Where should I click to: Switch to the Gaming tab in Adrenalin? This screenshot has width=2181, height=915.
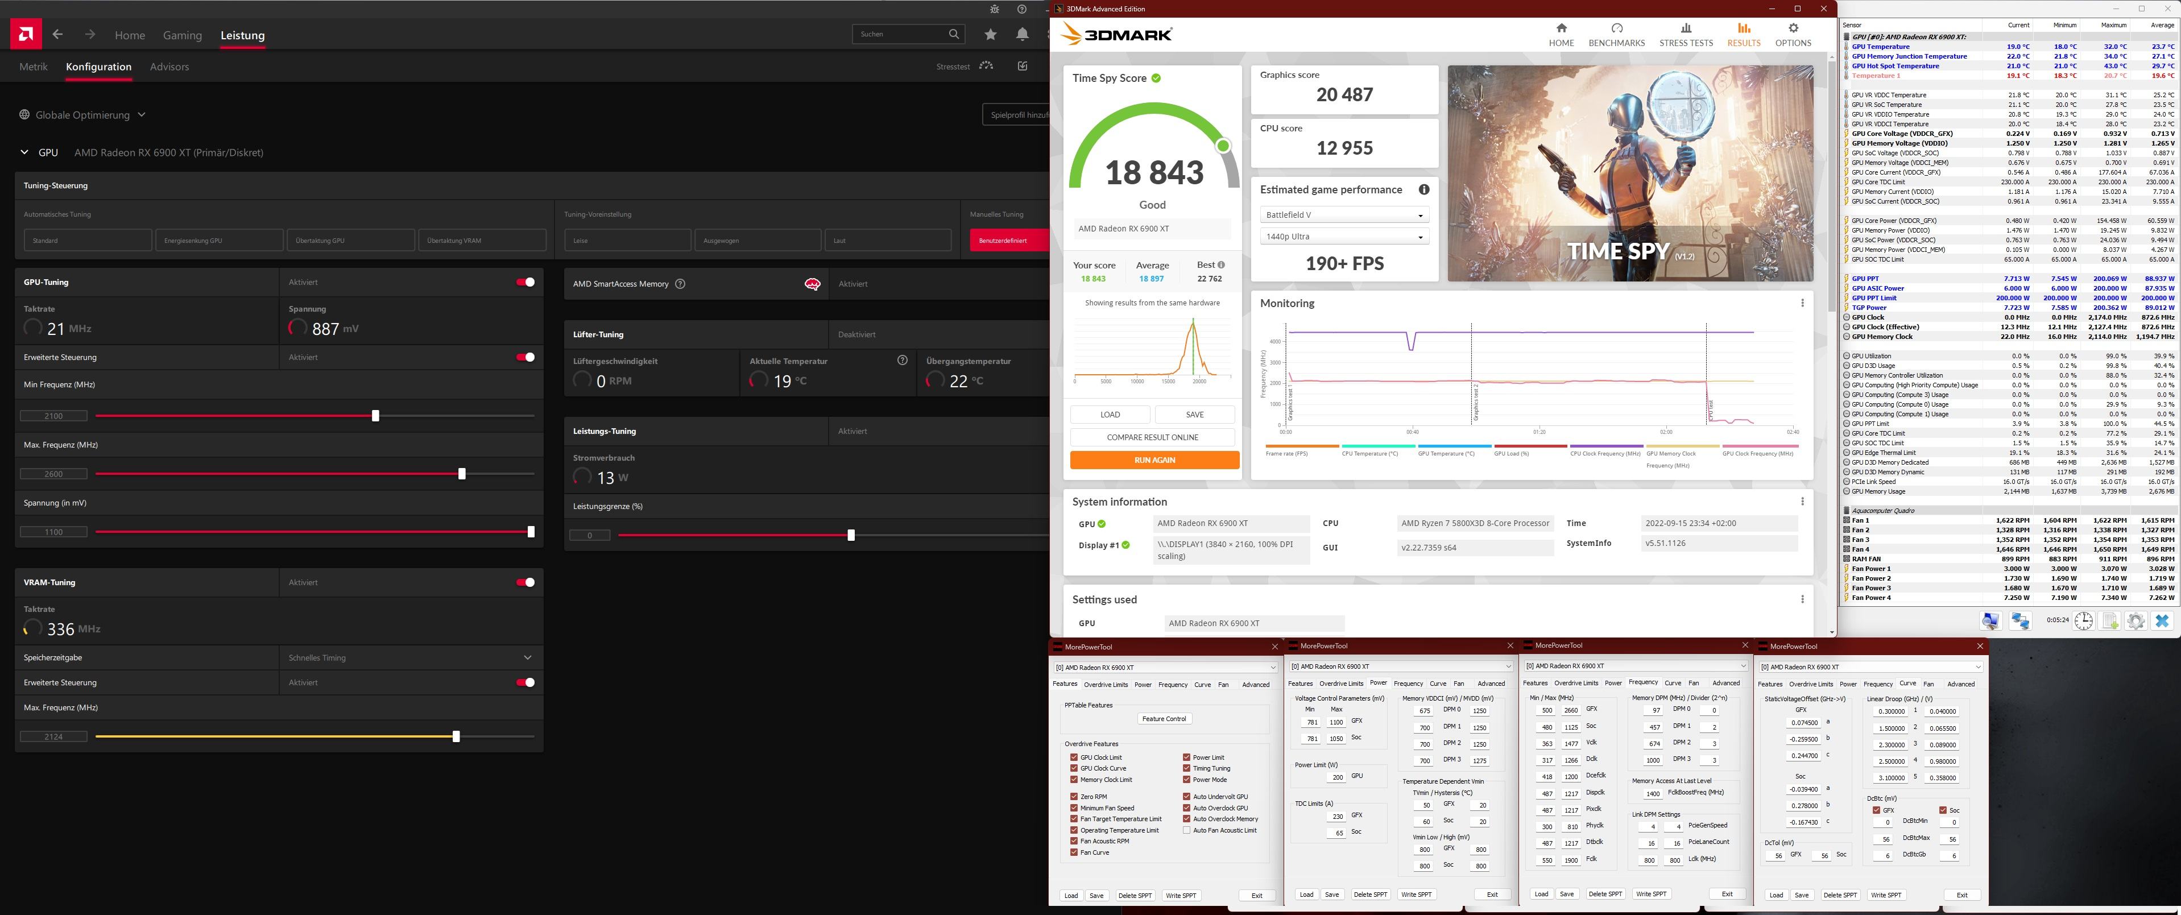coord(182,36)
